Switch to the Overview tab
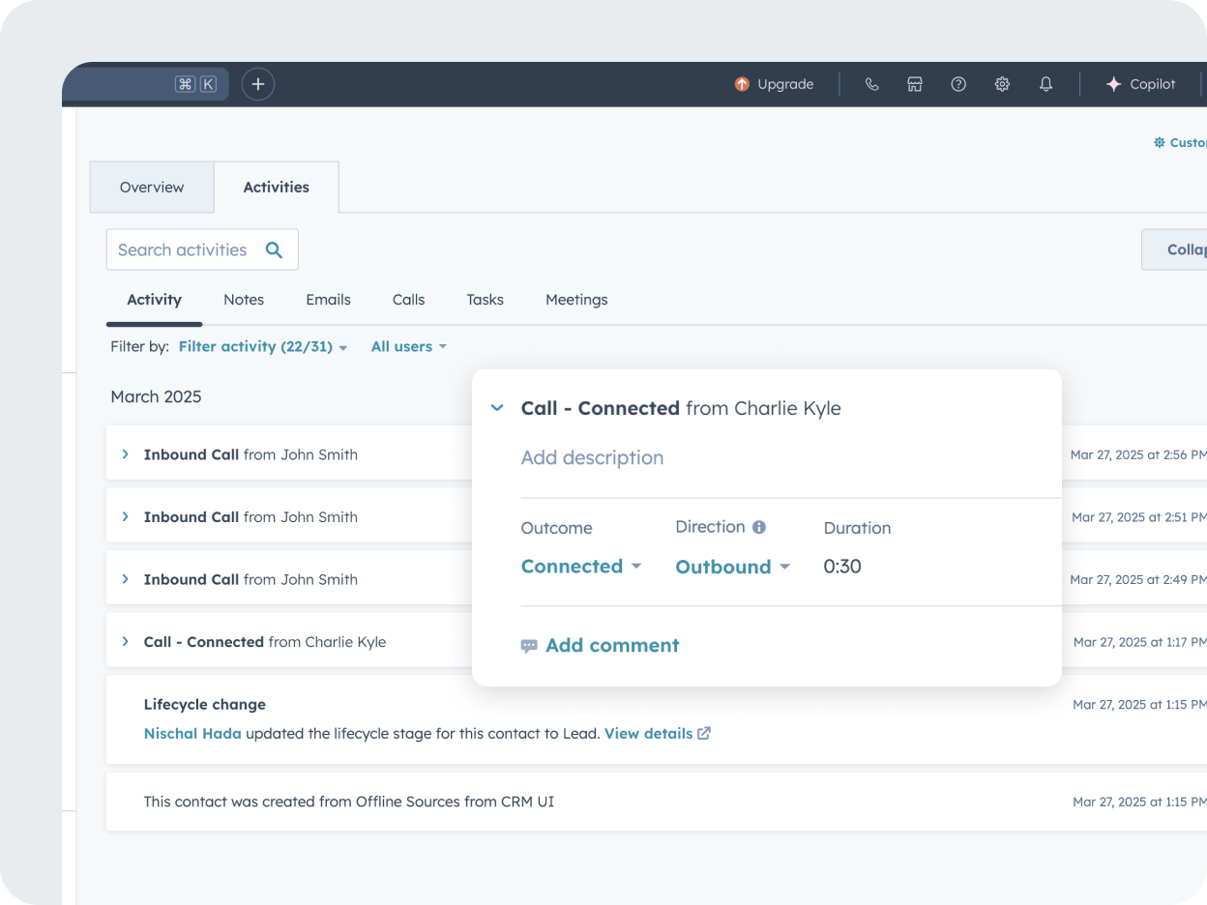This screenshot has height=905, width=1207. pyautogui.click(x=152, y=188)
